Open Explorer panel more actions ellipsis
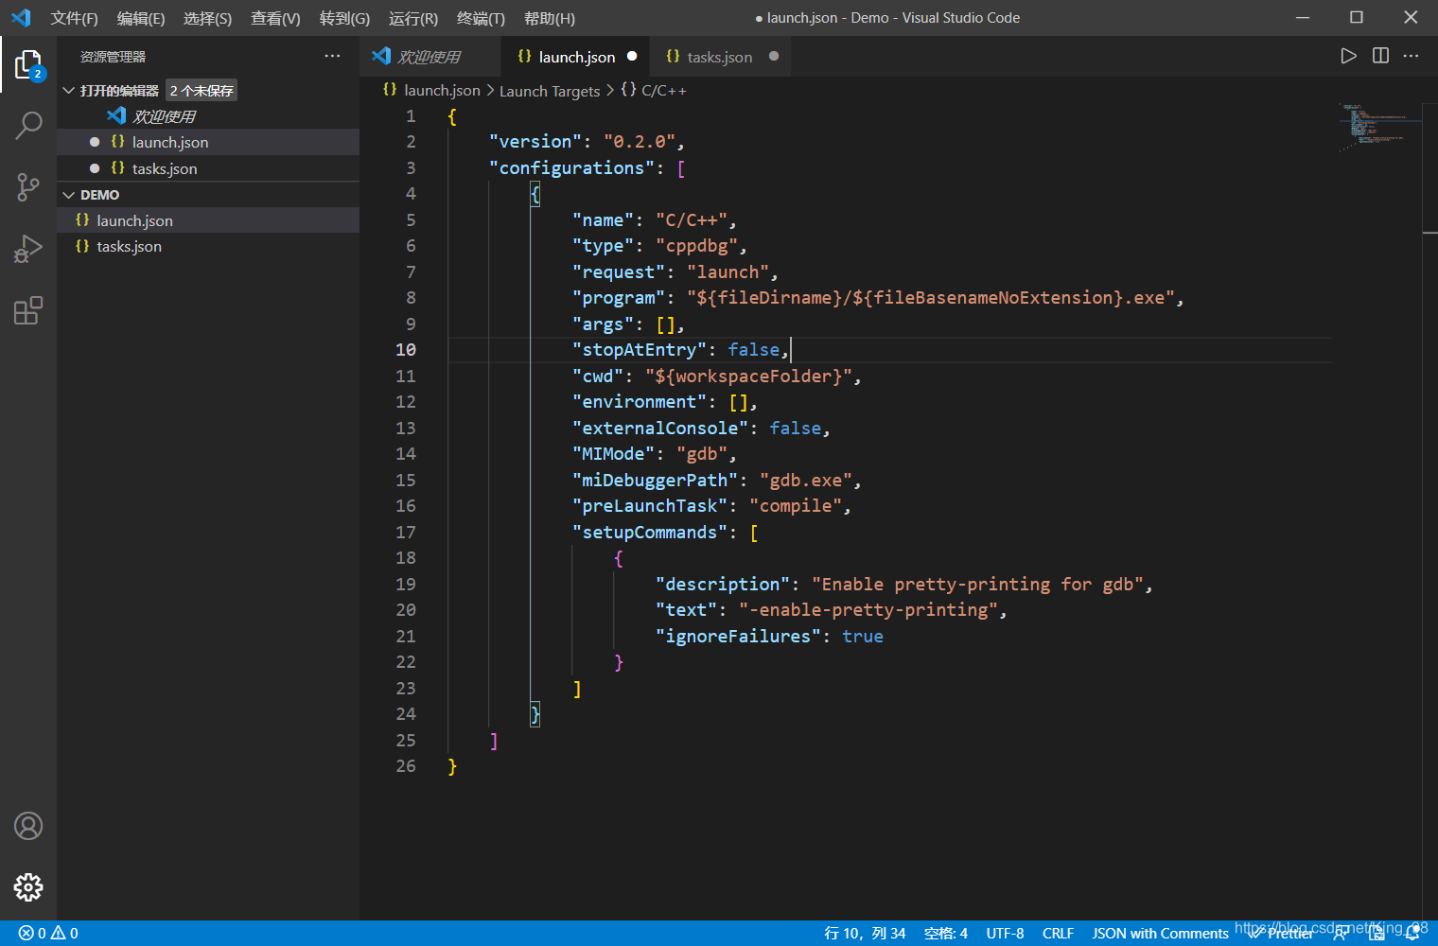Screen dimensions: 1438x946 (332, 57)
